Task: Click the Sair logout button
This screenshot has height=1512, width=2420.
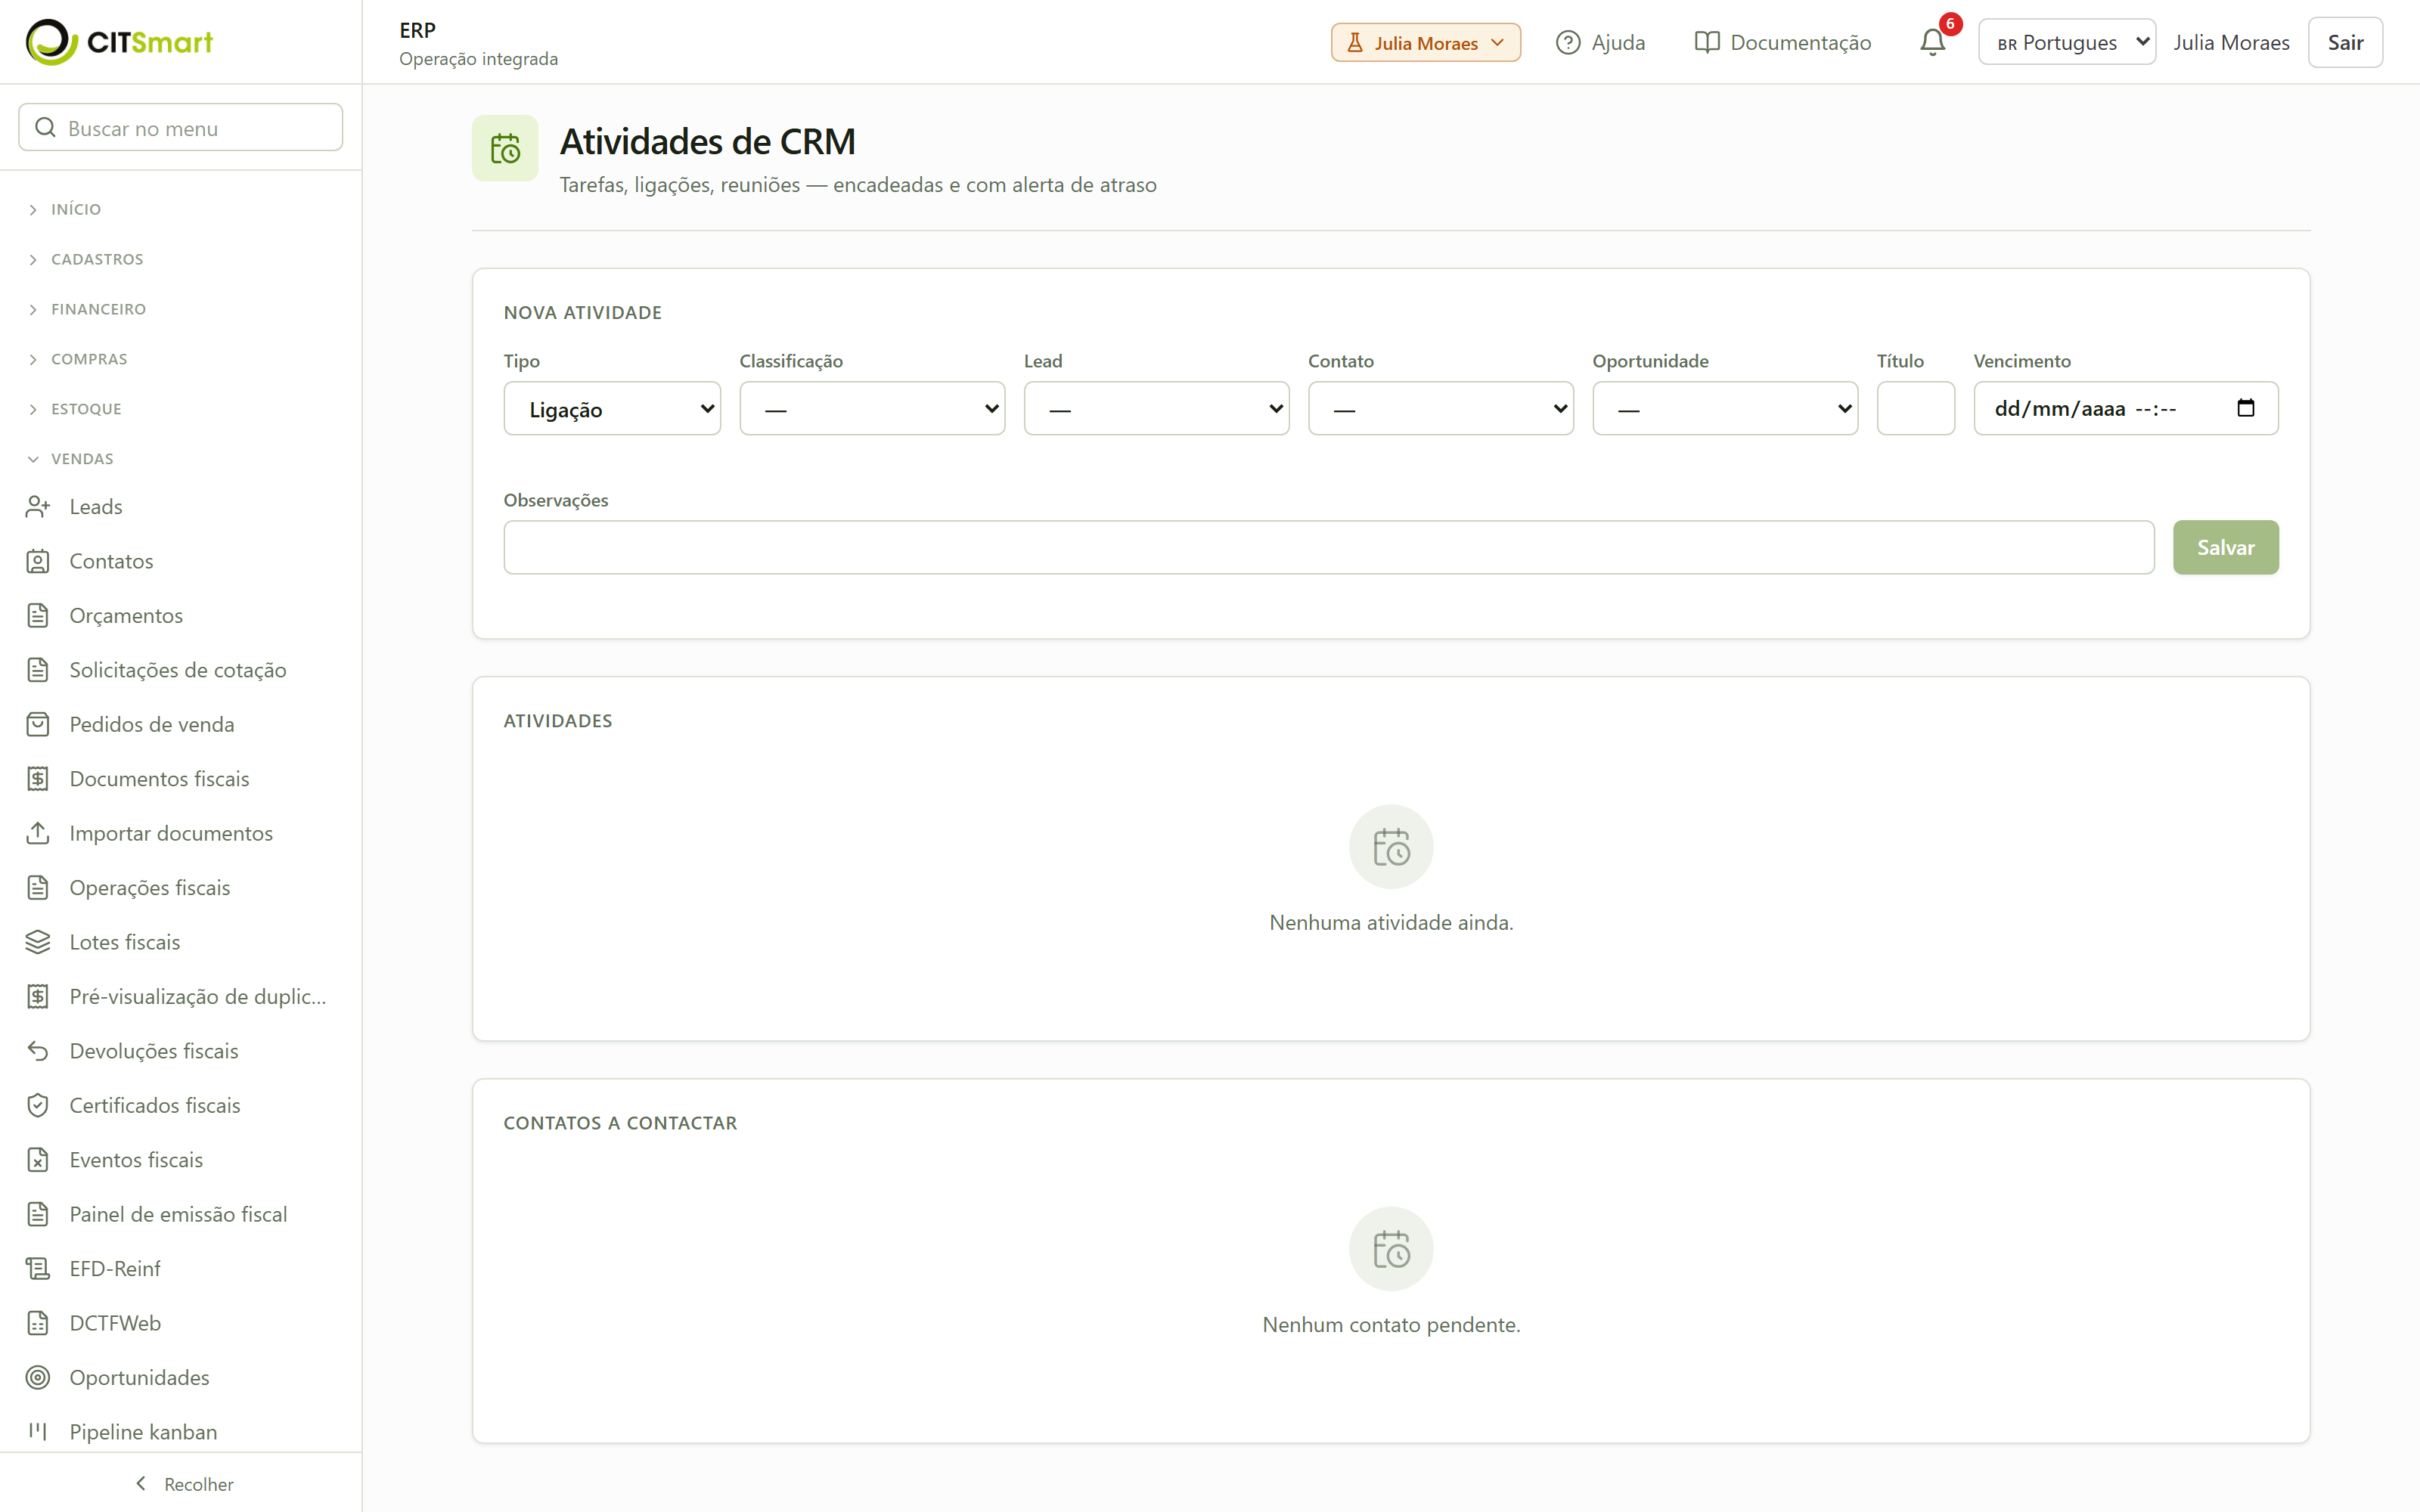Action: click(2345, 42)
